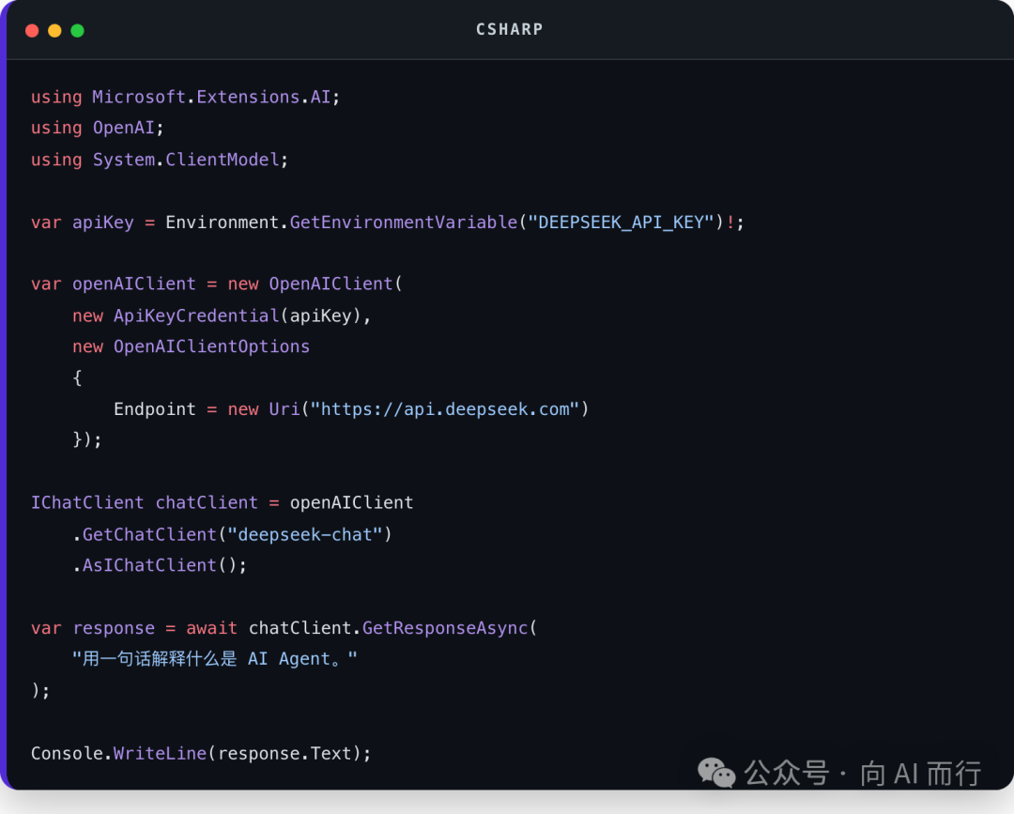Click the CSHARP title label
The width and height of the screenshot is (1014, 814).
point(510,30)
